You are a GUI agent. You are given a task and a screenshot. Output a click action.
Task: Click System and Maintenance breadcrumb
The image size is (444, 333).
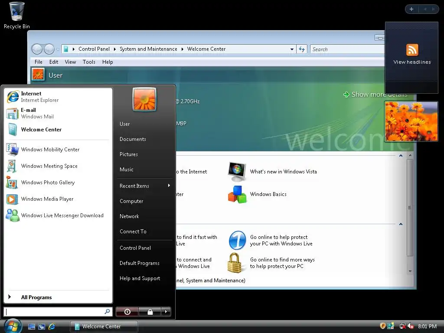pyautogui.click(x=148, y=49)
